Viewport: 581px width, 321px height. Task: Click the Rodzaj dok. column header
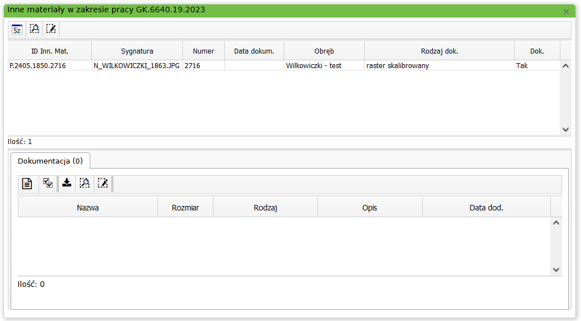tap(439, 51)
